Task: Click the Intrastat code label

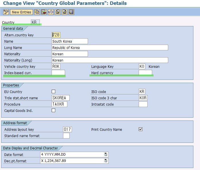Action: [x=103, y=104]
